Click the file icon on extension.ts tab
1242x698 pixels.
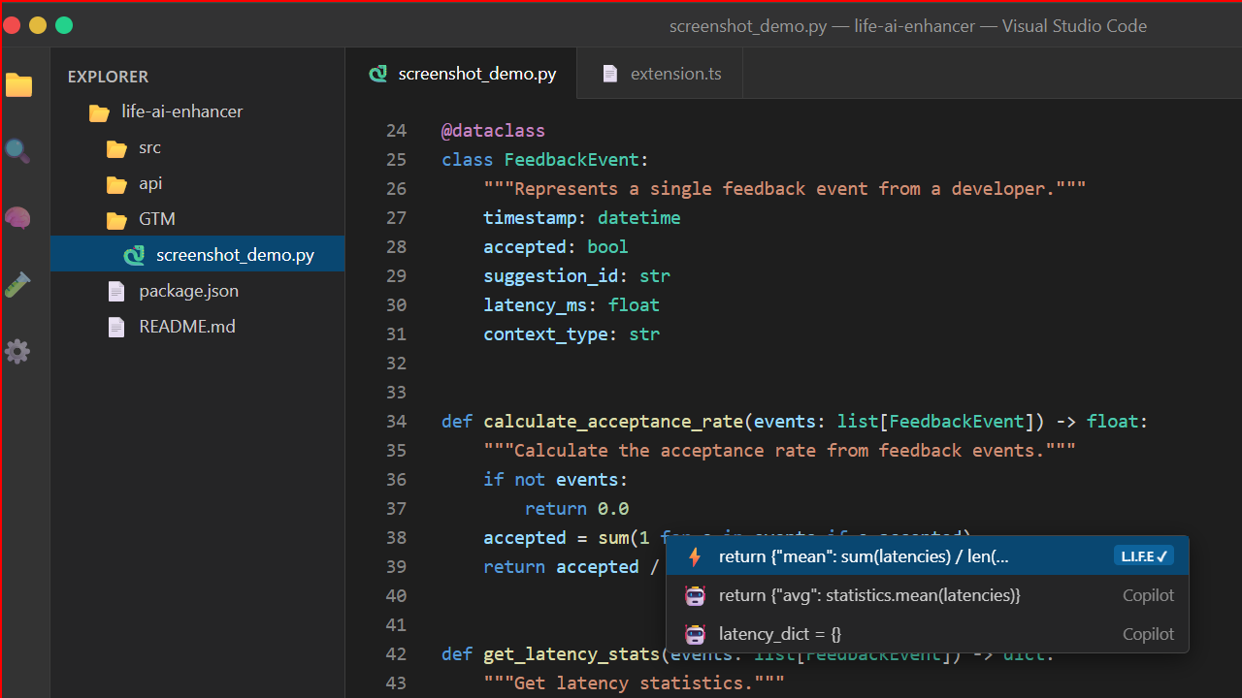click(x=610, y=74)
